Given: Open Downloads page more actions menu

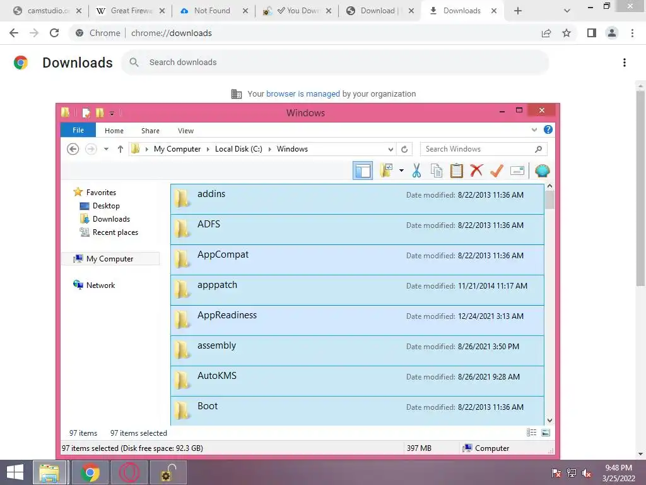Looking at the screenshot, I should point(625,63).
